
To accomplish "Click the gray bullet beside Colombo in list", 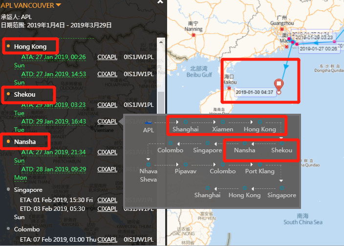I will [8, 228].
